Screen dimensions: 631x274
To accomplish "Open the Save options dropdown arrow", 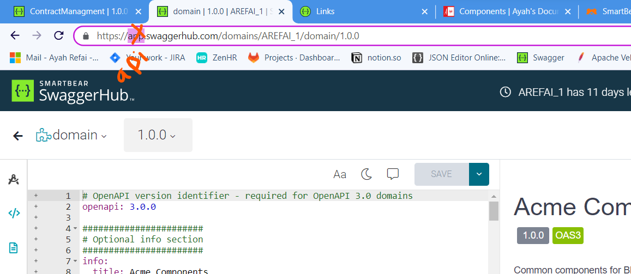I will pos(479,174).
